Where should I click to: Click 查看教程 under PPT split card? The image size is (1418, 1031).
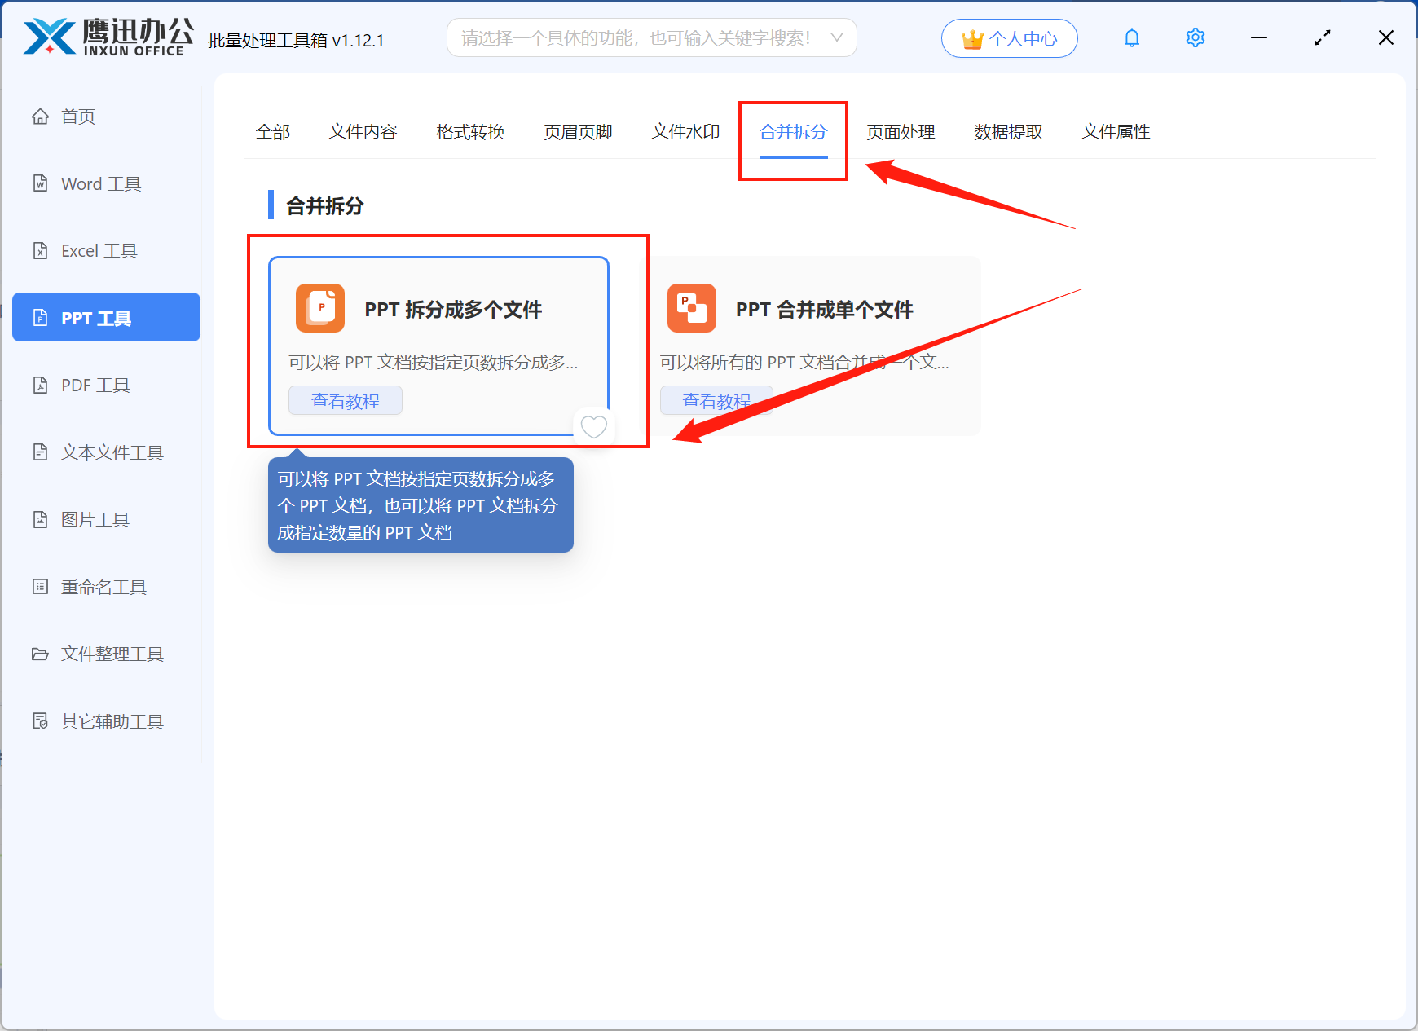click(x=346, y=401)
